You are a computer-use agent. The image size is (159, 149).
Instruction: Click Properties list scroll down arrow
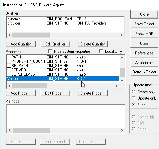click(122, 80)
